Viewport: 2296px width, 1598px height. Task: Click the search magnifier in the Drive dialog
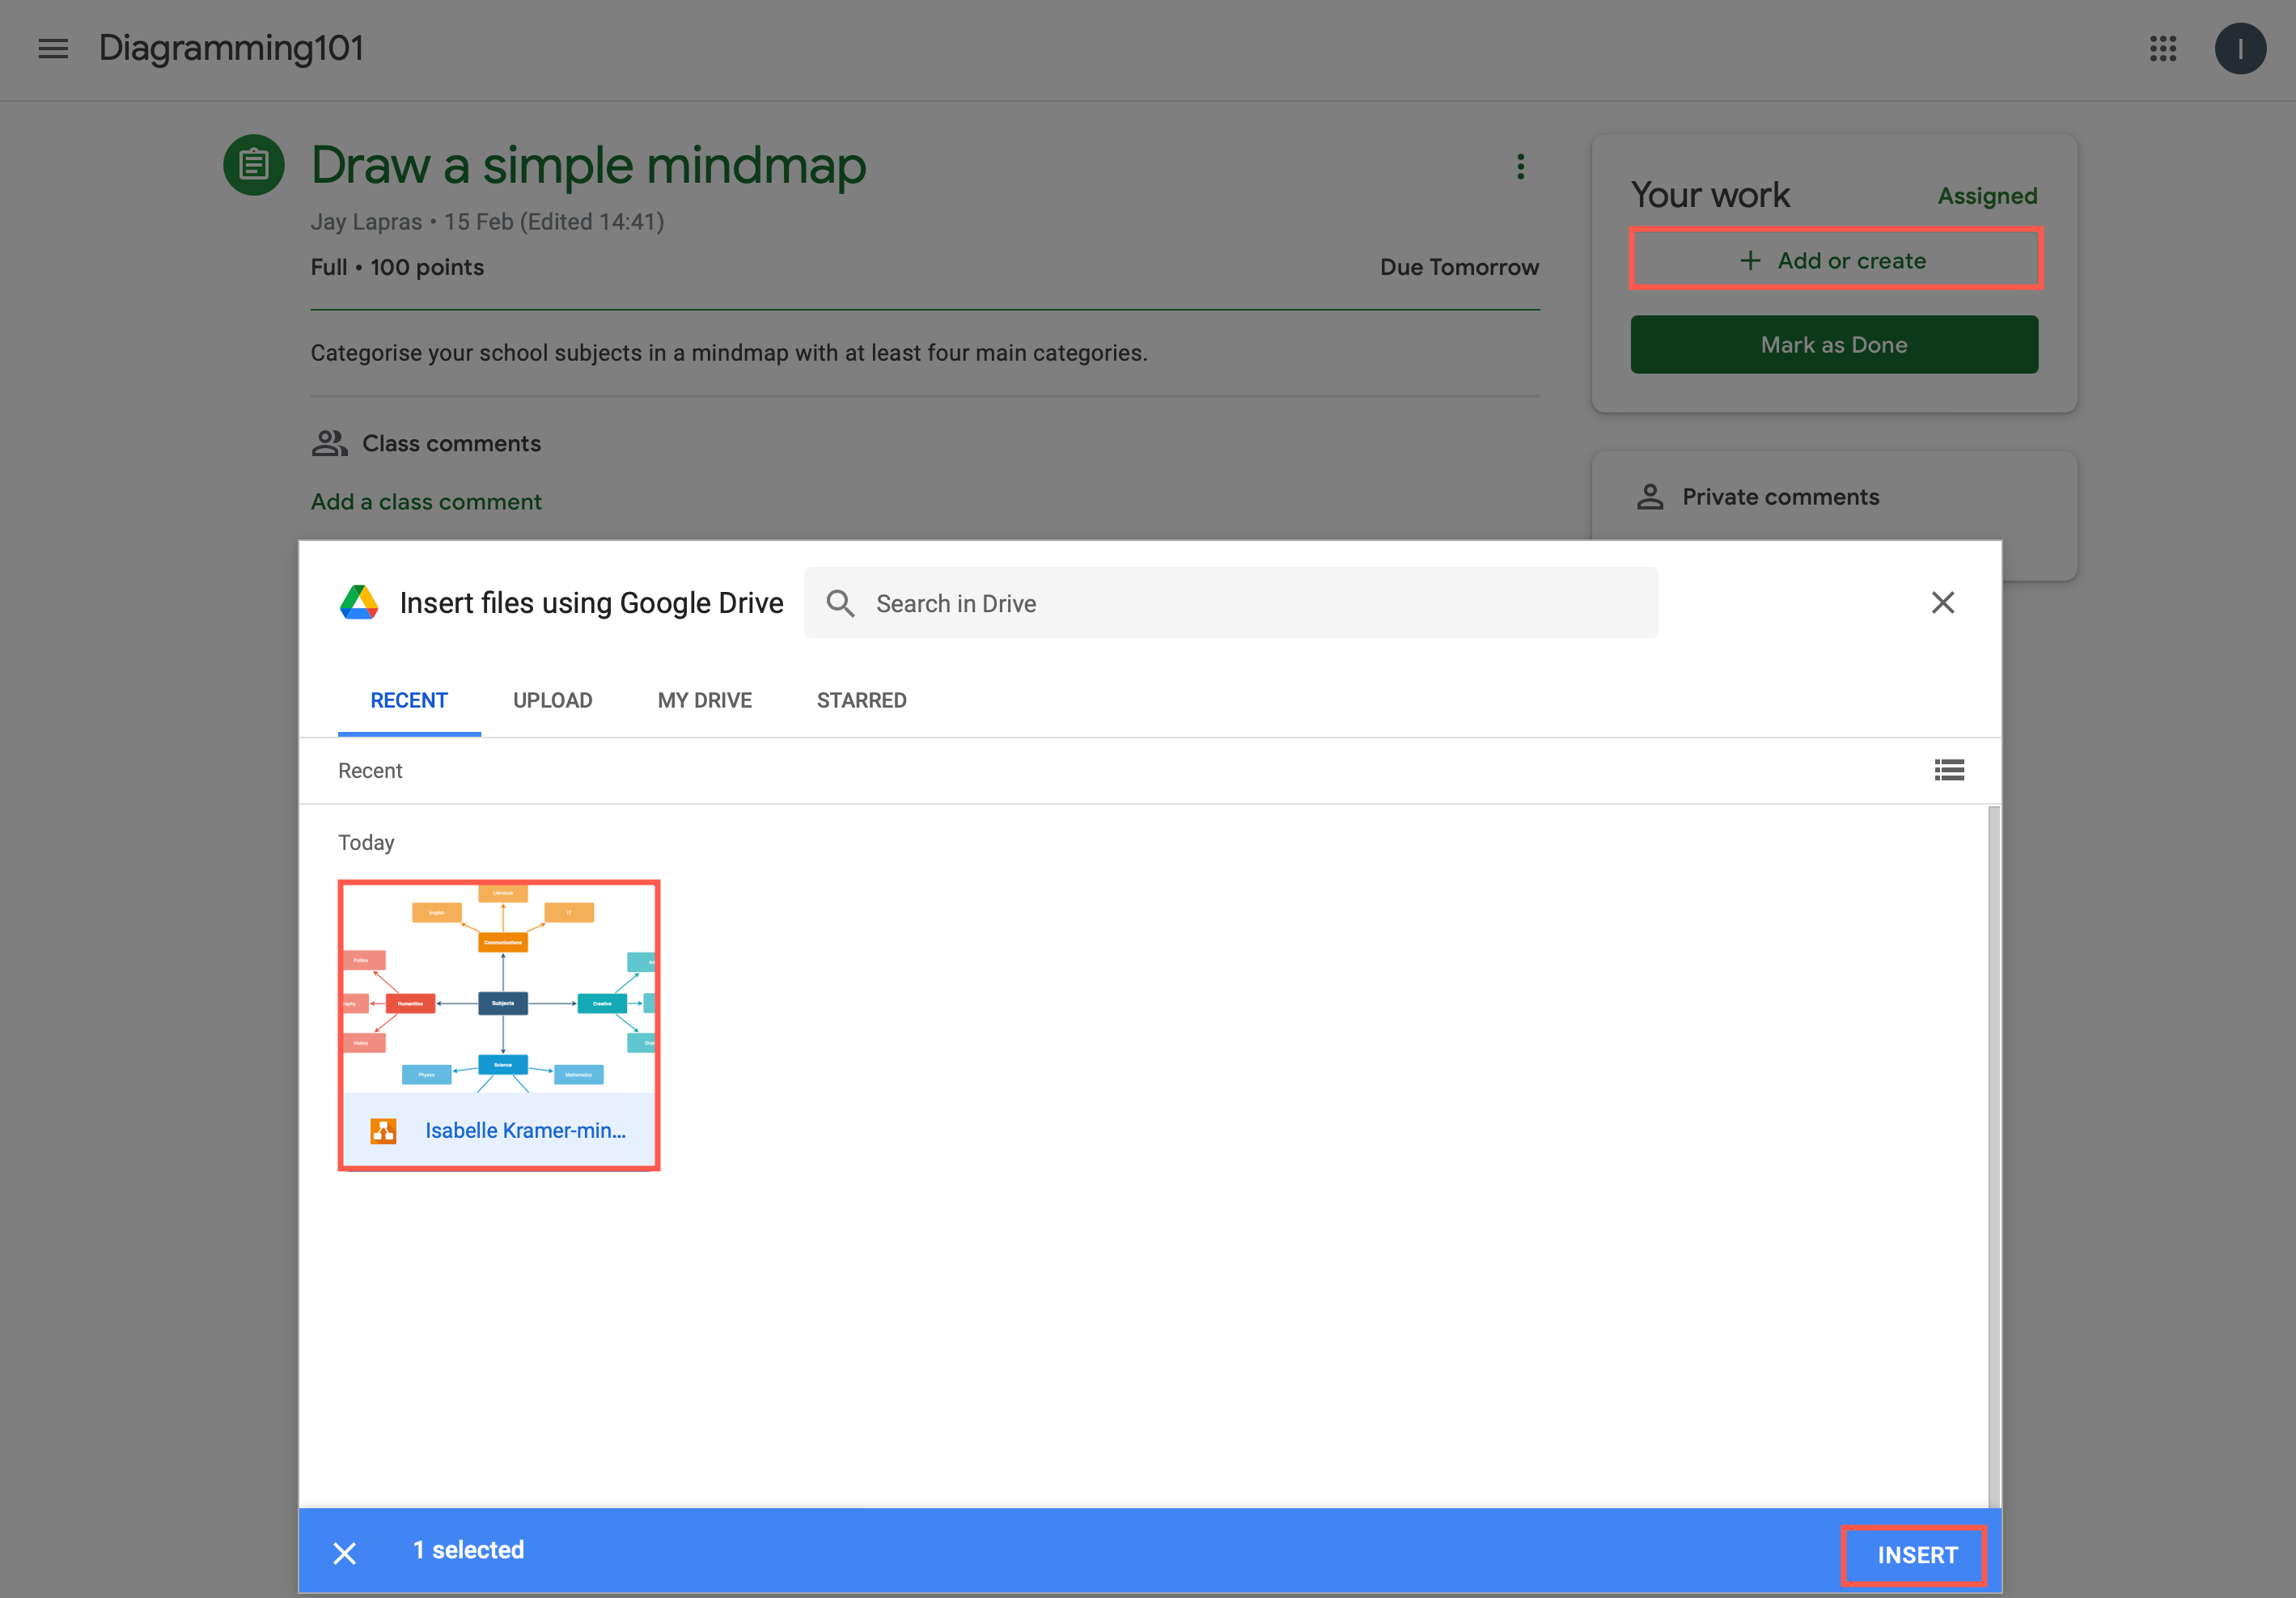(x=840, y=602)
